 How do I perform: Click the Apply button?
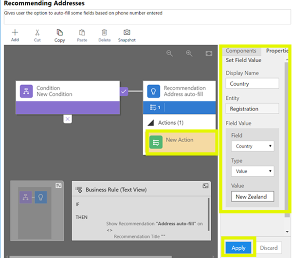tap(238, 248)
